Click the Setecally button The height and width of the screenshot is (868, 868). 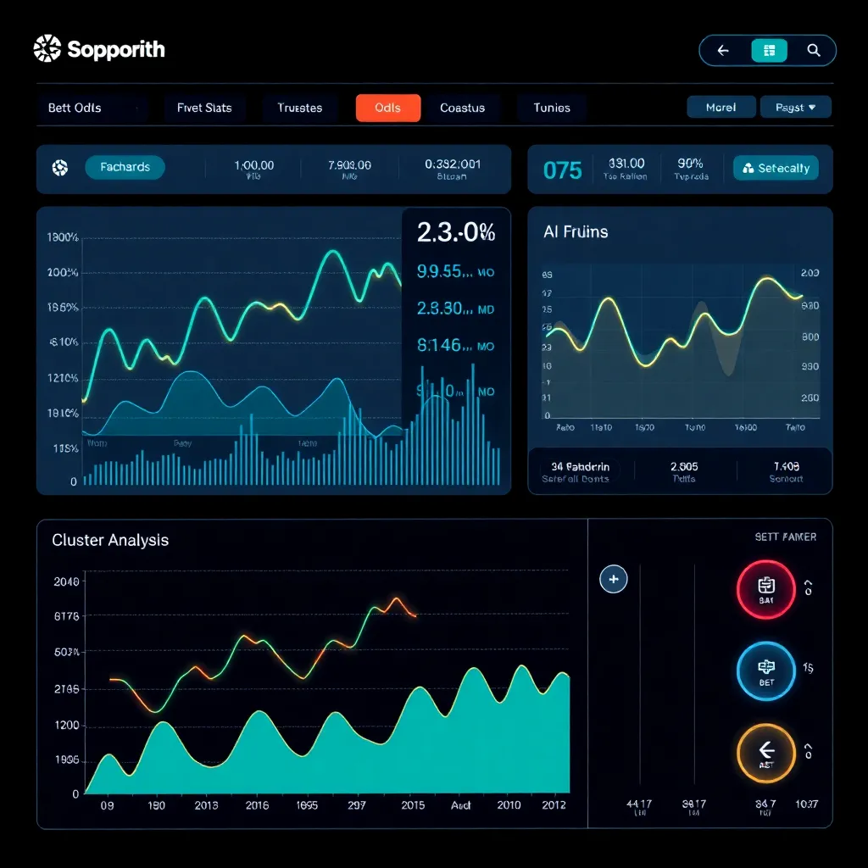776,168
